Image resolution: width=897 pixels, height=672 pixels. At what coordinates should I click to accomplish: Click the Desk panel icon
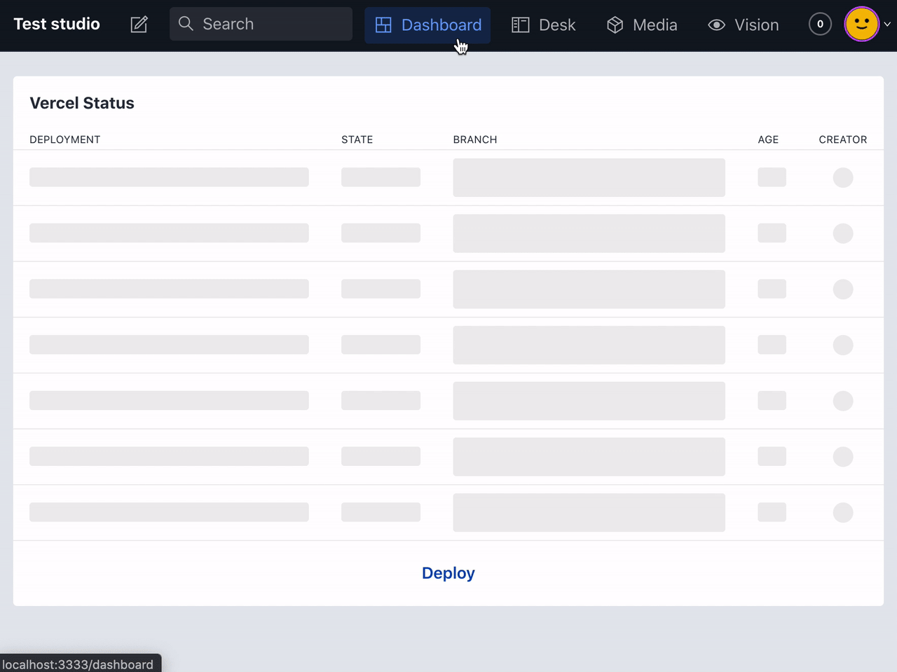[520, 25]
